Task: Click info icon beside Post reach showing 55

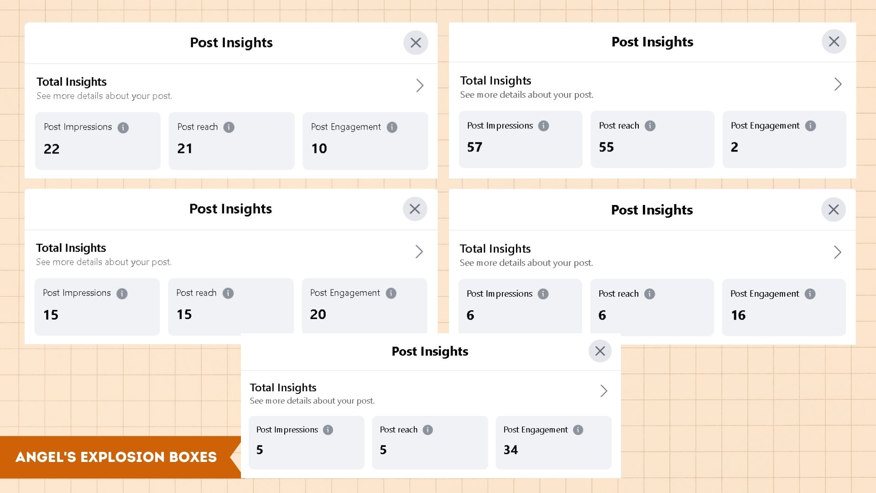Action: coord(650,126)
